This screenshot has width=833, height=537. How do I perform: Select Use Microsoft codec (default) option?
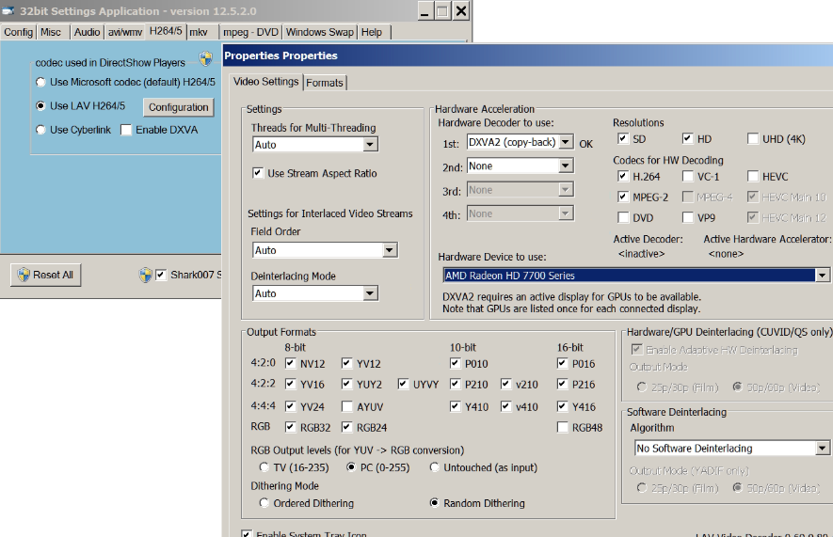[40, 83]
